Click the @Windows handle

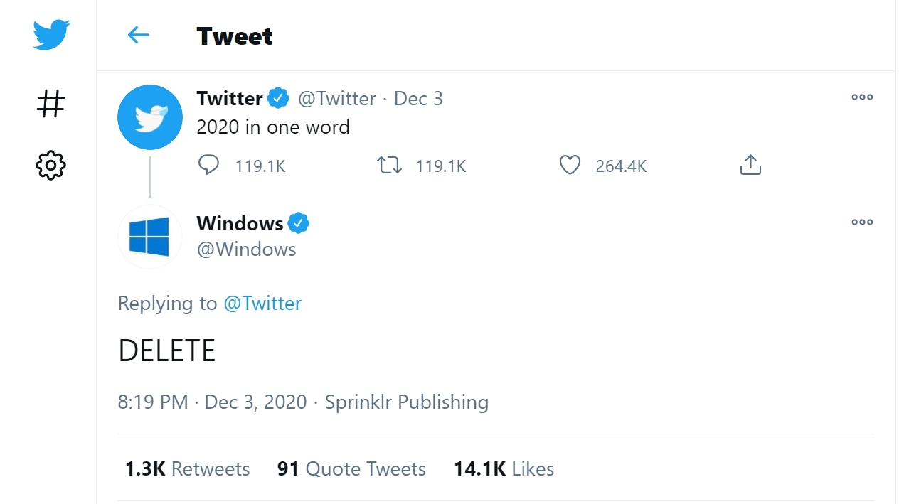(246, 250)
